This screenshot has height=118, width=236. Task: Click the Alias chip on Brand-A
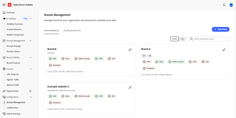(160, 62)
